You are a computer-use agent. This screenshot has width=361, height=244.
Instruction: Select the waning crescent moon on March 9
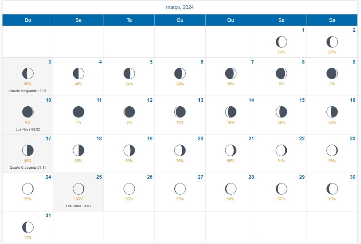[x=332, y=73]
